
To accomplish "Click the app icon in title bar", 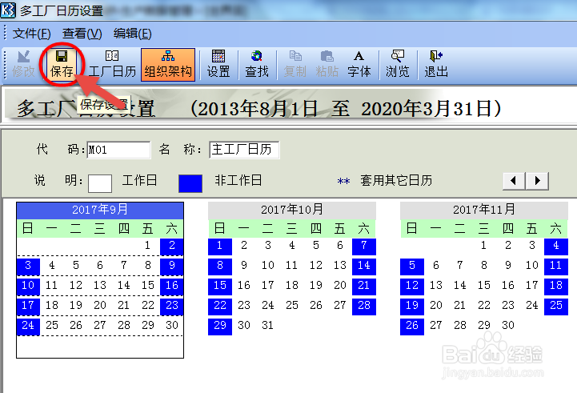I will coord(8,10).
